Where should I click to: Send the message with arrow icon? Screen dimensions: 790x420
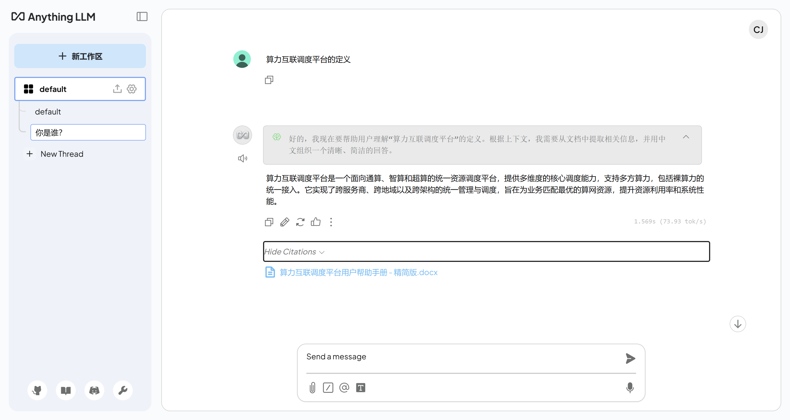tap(630, 358)
